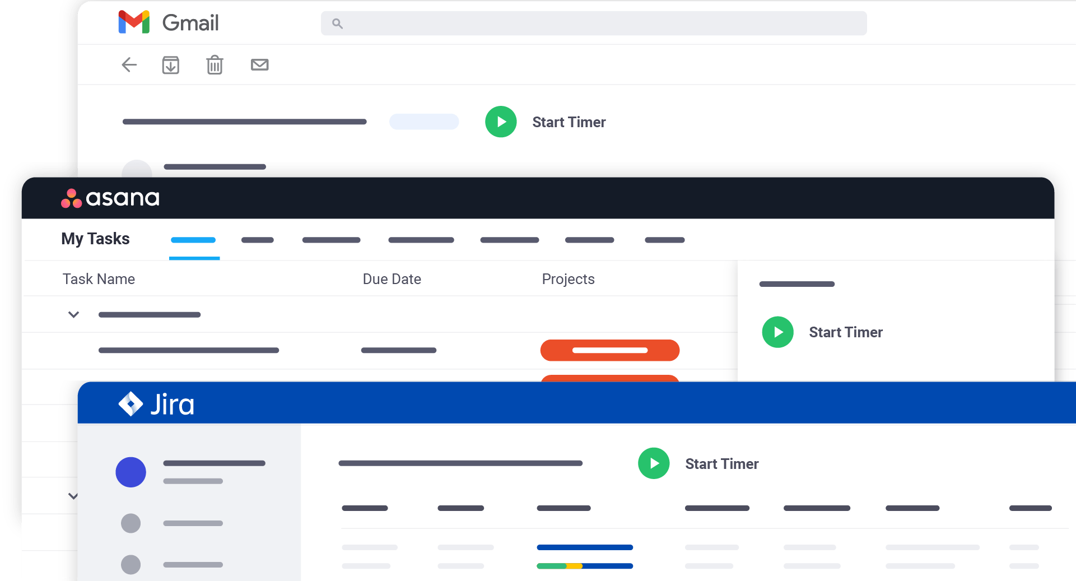Click the Projects column header
The height and width of the screenshot is (581, 1076).
point(568,279)
